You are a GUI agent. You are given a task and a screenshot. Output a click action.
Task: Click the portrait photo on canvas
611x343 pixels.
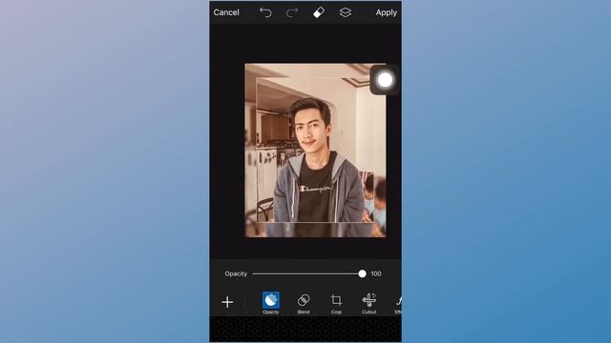[315, 151]
